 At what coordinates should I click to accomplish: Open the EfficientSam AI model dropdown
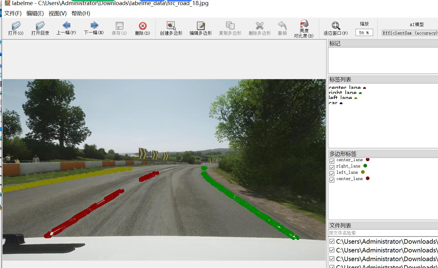pyautogui.click(x=409, y=33)
